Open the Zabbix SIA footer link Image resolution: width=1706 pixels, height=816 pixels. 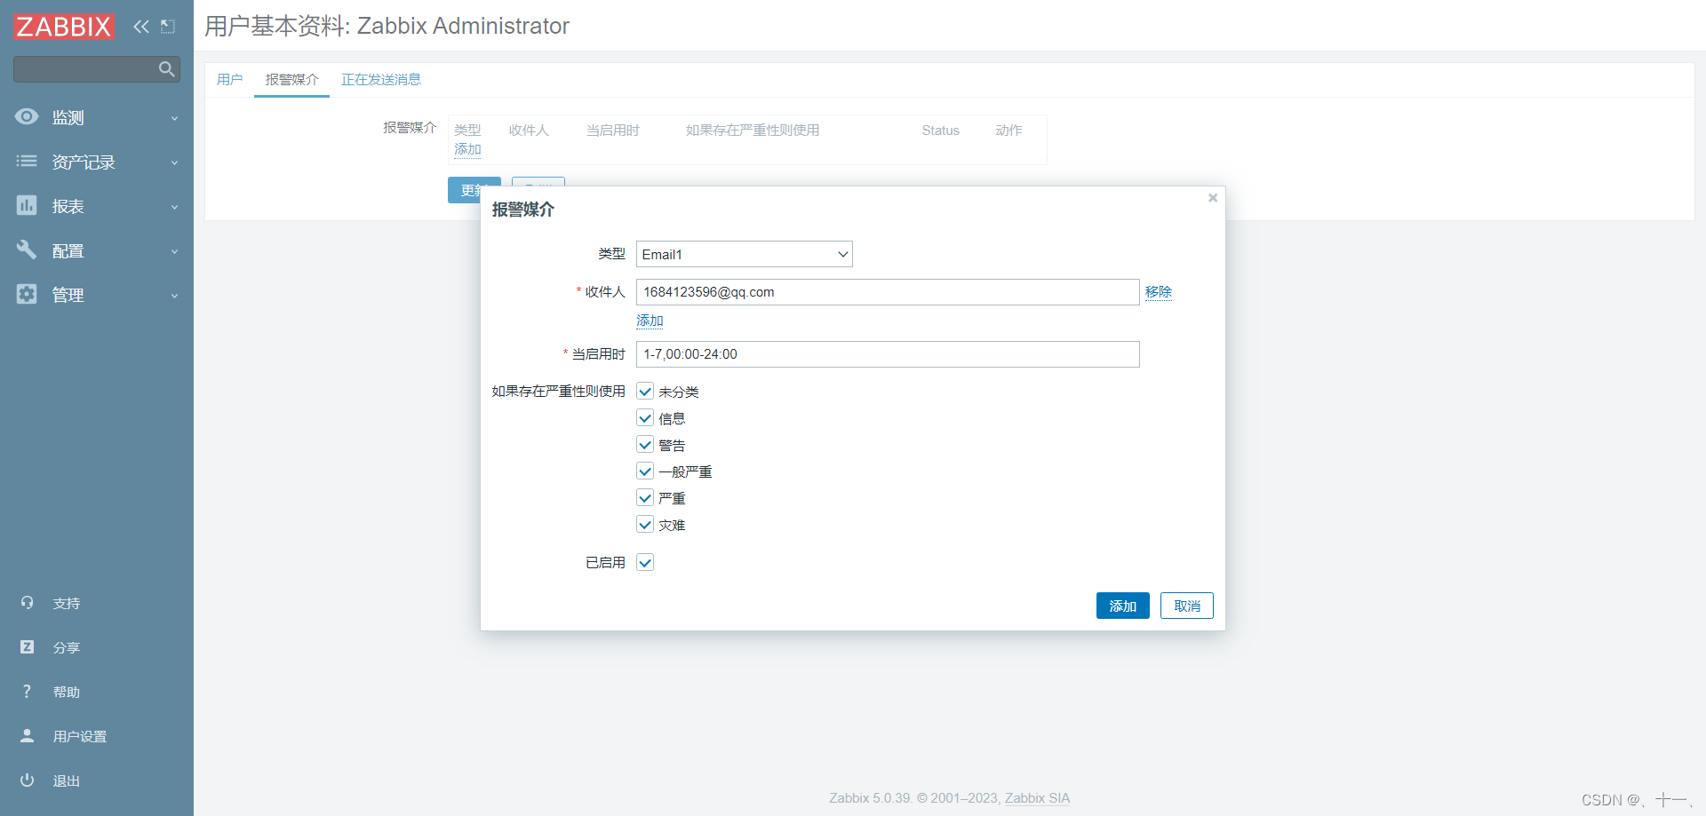pyautogui.click(x=1037, y=797)
